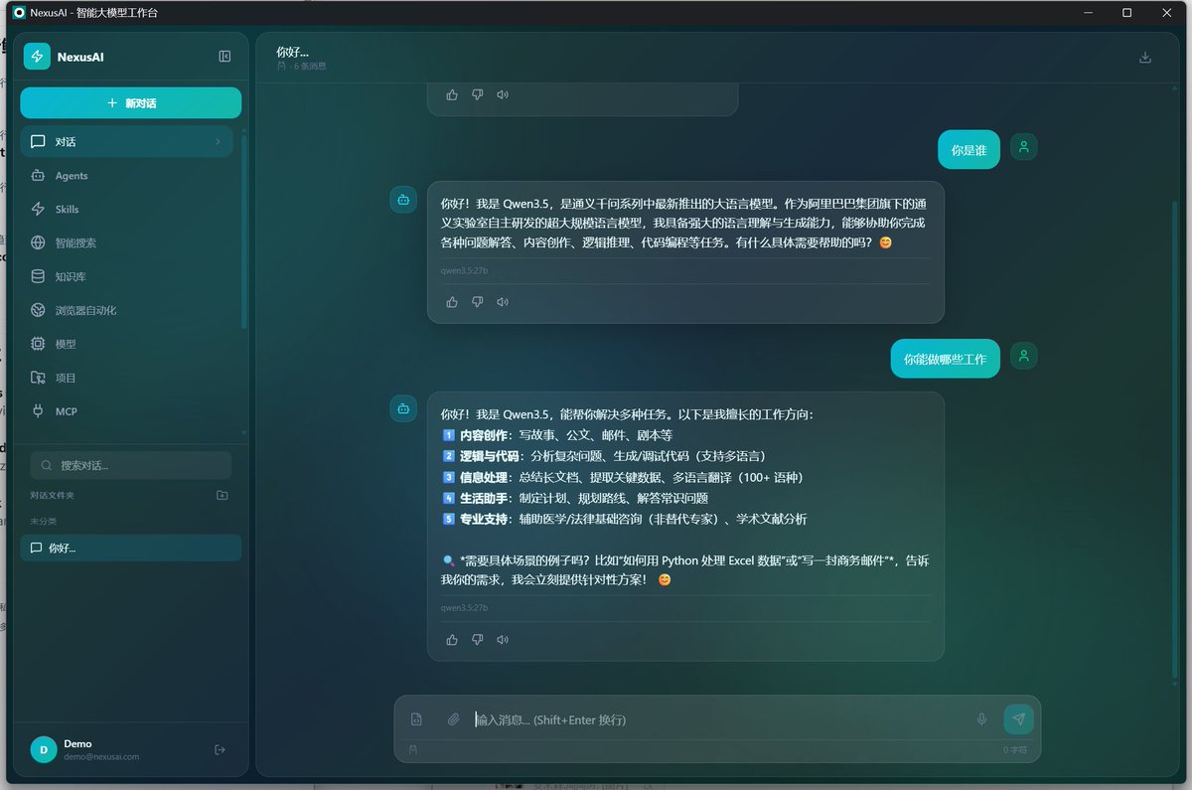The height and width of the screenshot is (790, 1192).
Task: Click the demo@nexusai.com email text
Action: click(x=101, y=757)
